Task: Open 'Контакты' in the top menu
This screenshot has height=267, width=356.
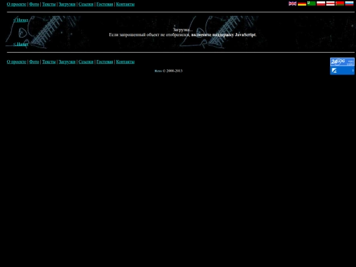Action: tap(125, 5)
